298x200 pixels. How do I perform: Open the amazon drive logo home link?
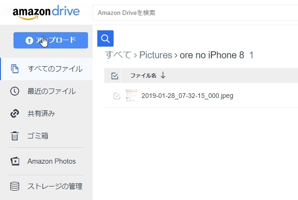46,13
